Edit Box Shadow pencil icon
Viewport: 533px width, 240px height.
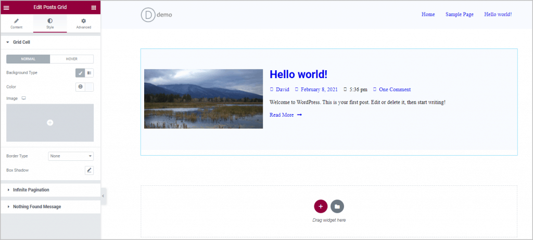(89, 170)
